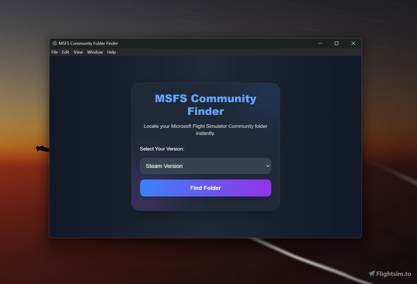
Task: Click the Flightsim.to watermark link
Action: click(391, 274)
